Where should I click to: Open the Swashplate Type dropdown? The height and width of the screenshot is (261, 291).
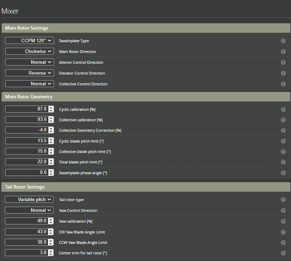click(x=30, y=40)
